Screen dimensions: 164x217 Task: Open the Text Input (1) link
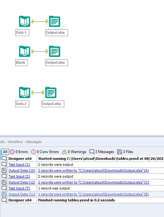[x=19, y=165]
